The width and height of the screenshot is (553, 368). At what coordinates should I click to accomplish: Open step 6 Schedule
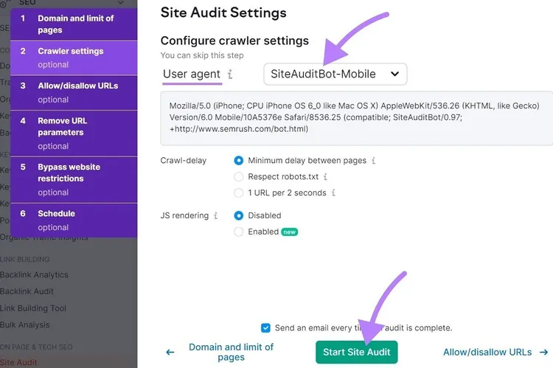tap(74, 221)
